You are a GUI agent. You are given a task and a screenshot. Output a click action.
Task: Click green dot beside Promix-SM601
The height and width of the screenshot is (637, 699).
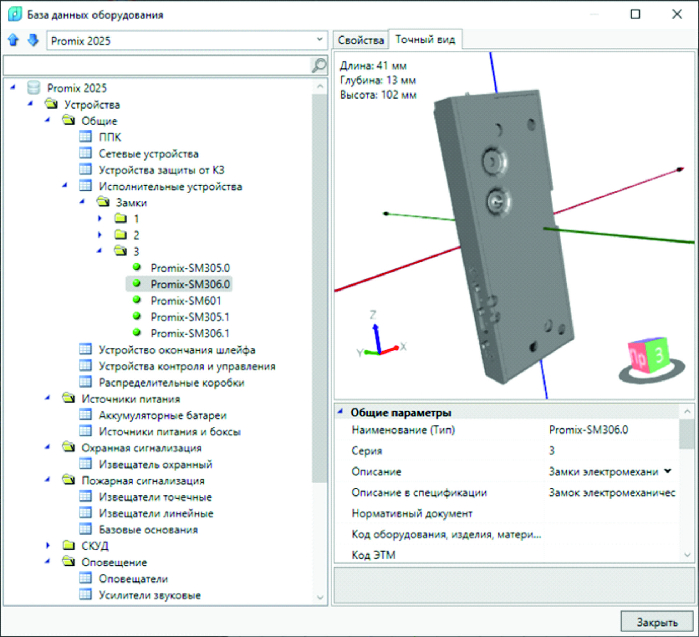[x=137, y=300]
